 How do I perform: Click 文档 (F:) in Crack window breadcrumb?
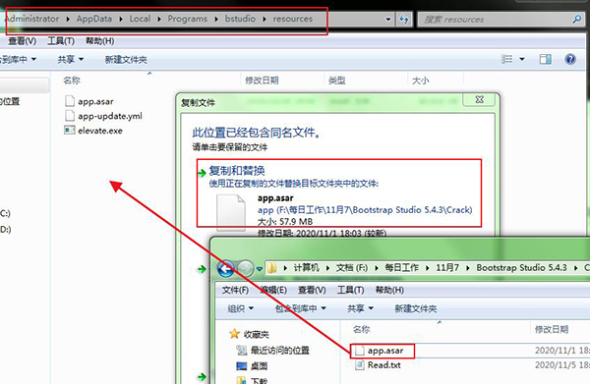tap(352, 267)
